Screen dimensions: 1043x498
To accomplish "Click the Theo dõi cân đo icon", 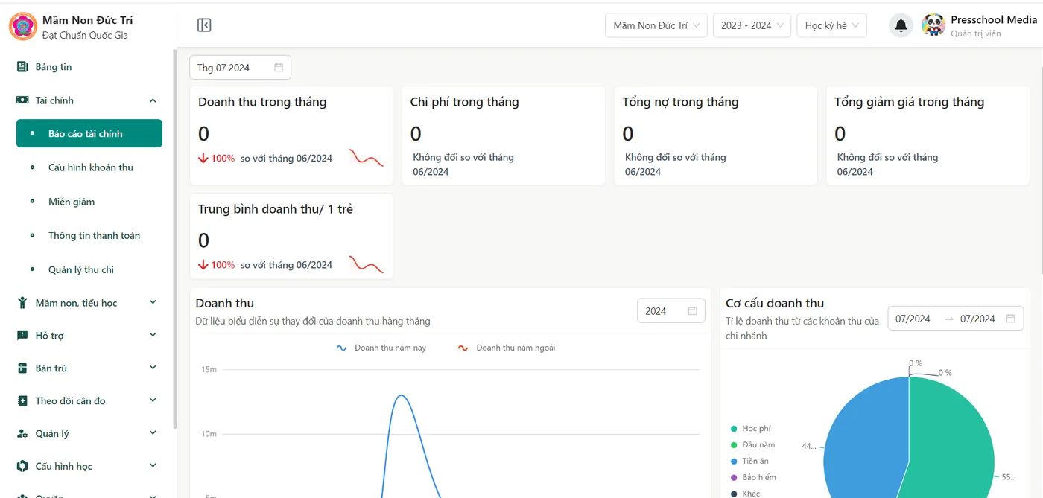I will tap(22, 401).
